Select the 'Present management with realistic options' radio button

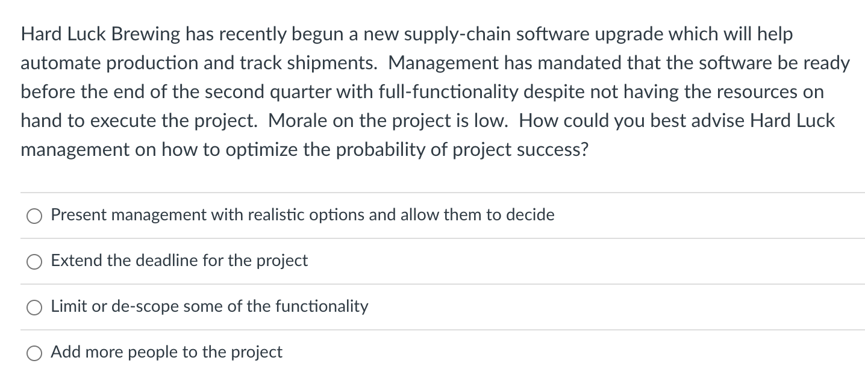[x=34, y=215]
